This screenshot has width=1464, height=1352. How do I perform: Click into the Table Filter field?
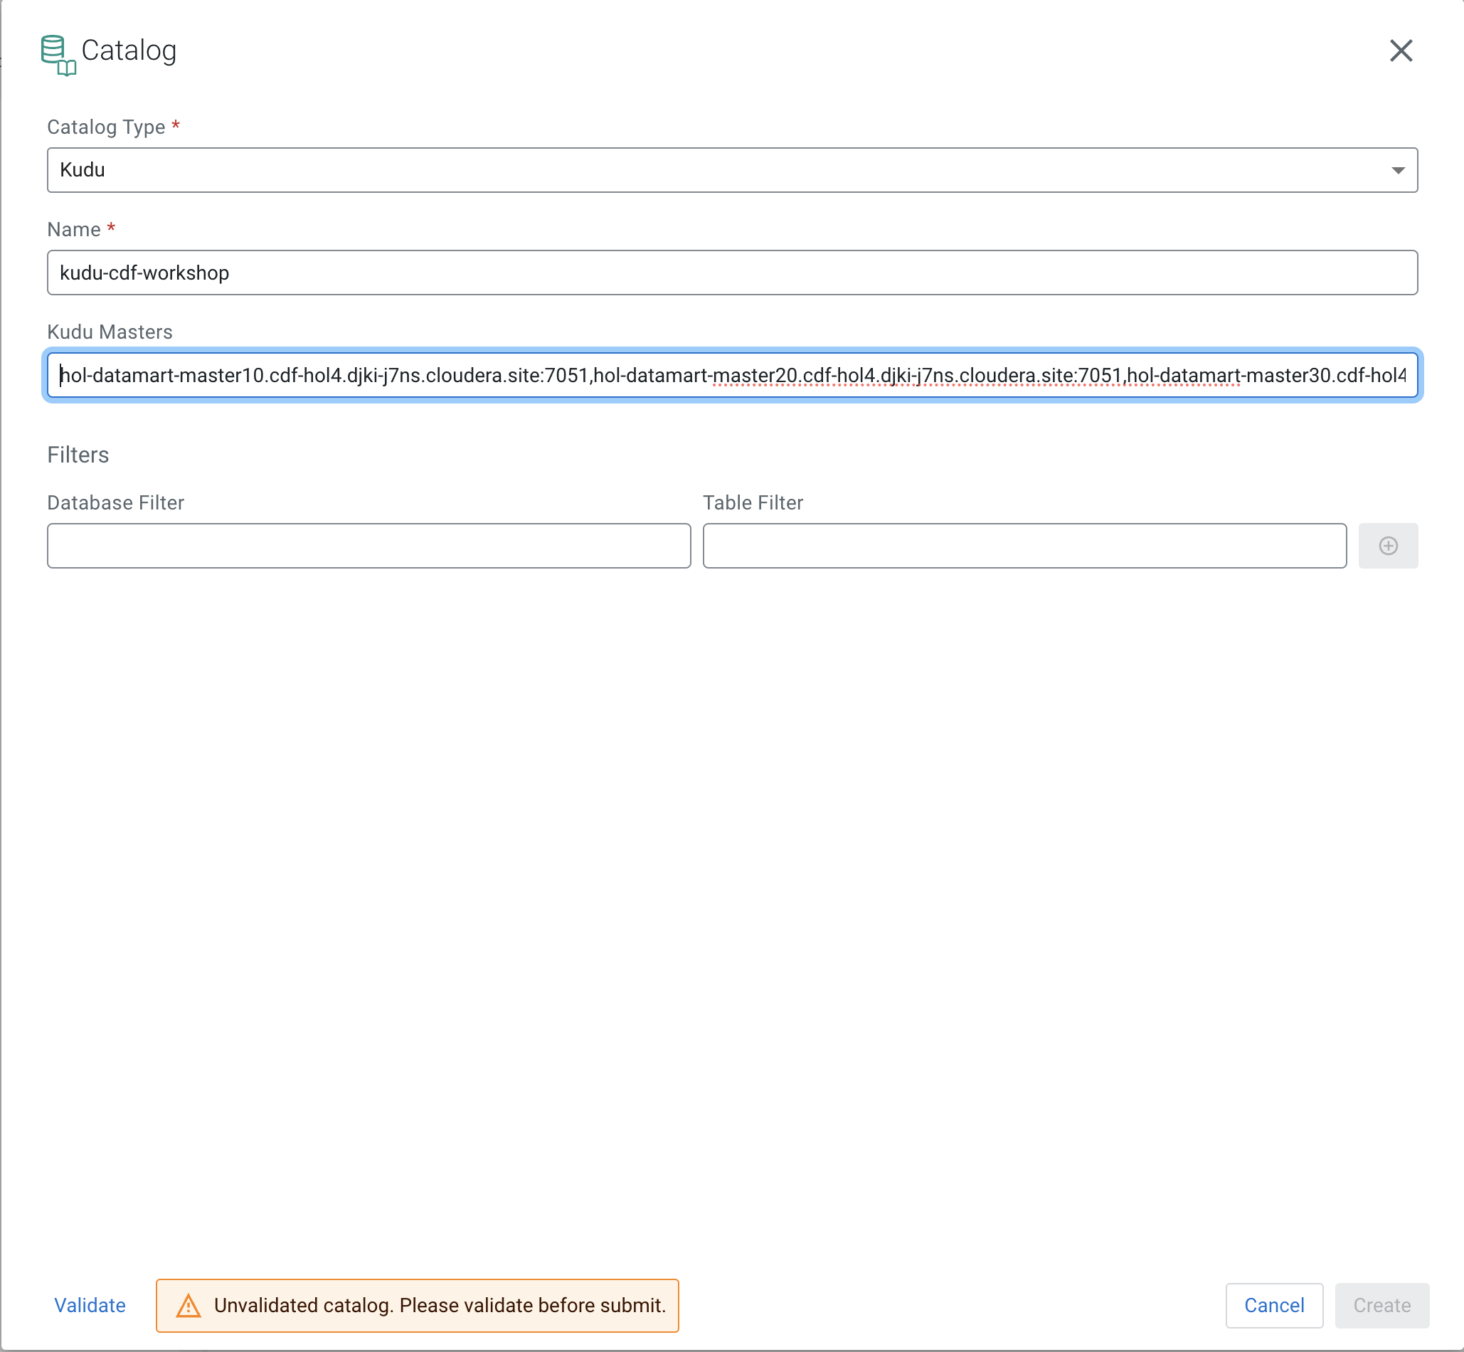click(x=1024, y=546)
